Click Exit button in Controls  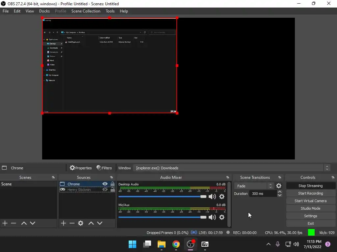(x=311, y=223)
